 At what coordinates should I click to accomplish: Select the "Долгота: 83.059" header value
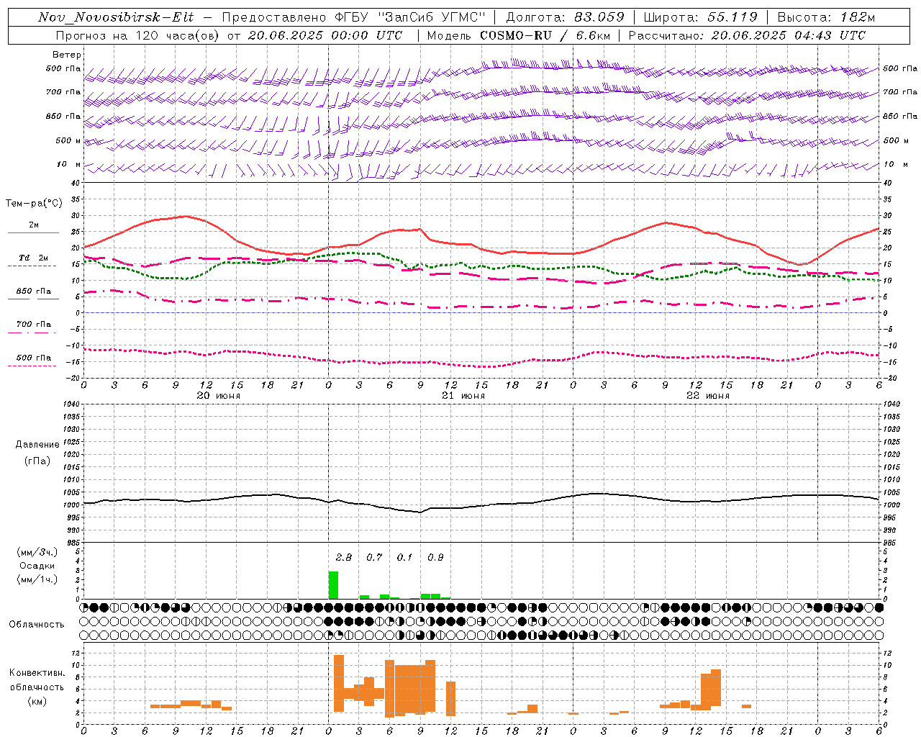pos(566,17)
